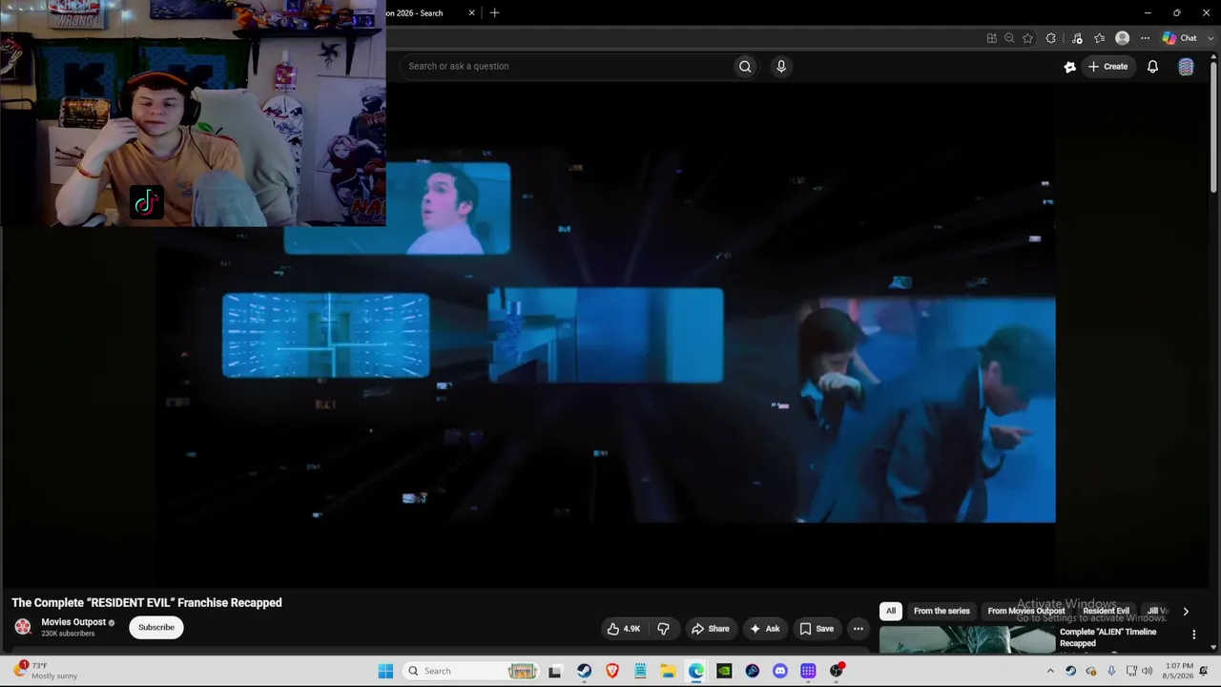The image size is (1221, 687).
Task: Open Discord from the taskbar
Action: click(780, 671)
